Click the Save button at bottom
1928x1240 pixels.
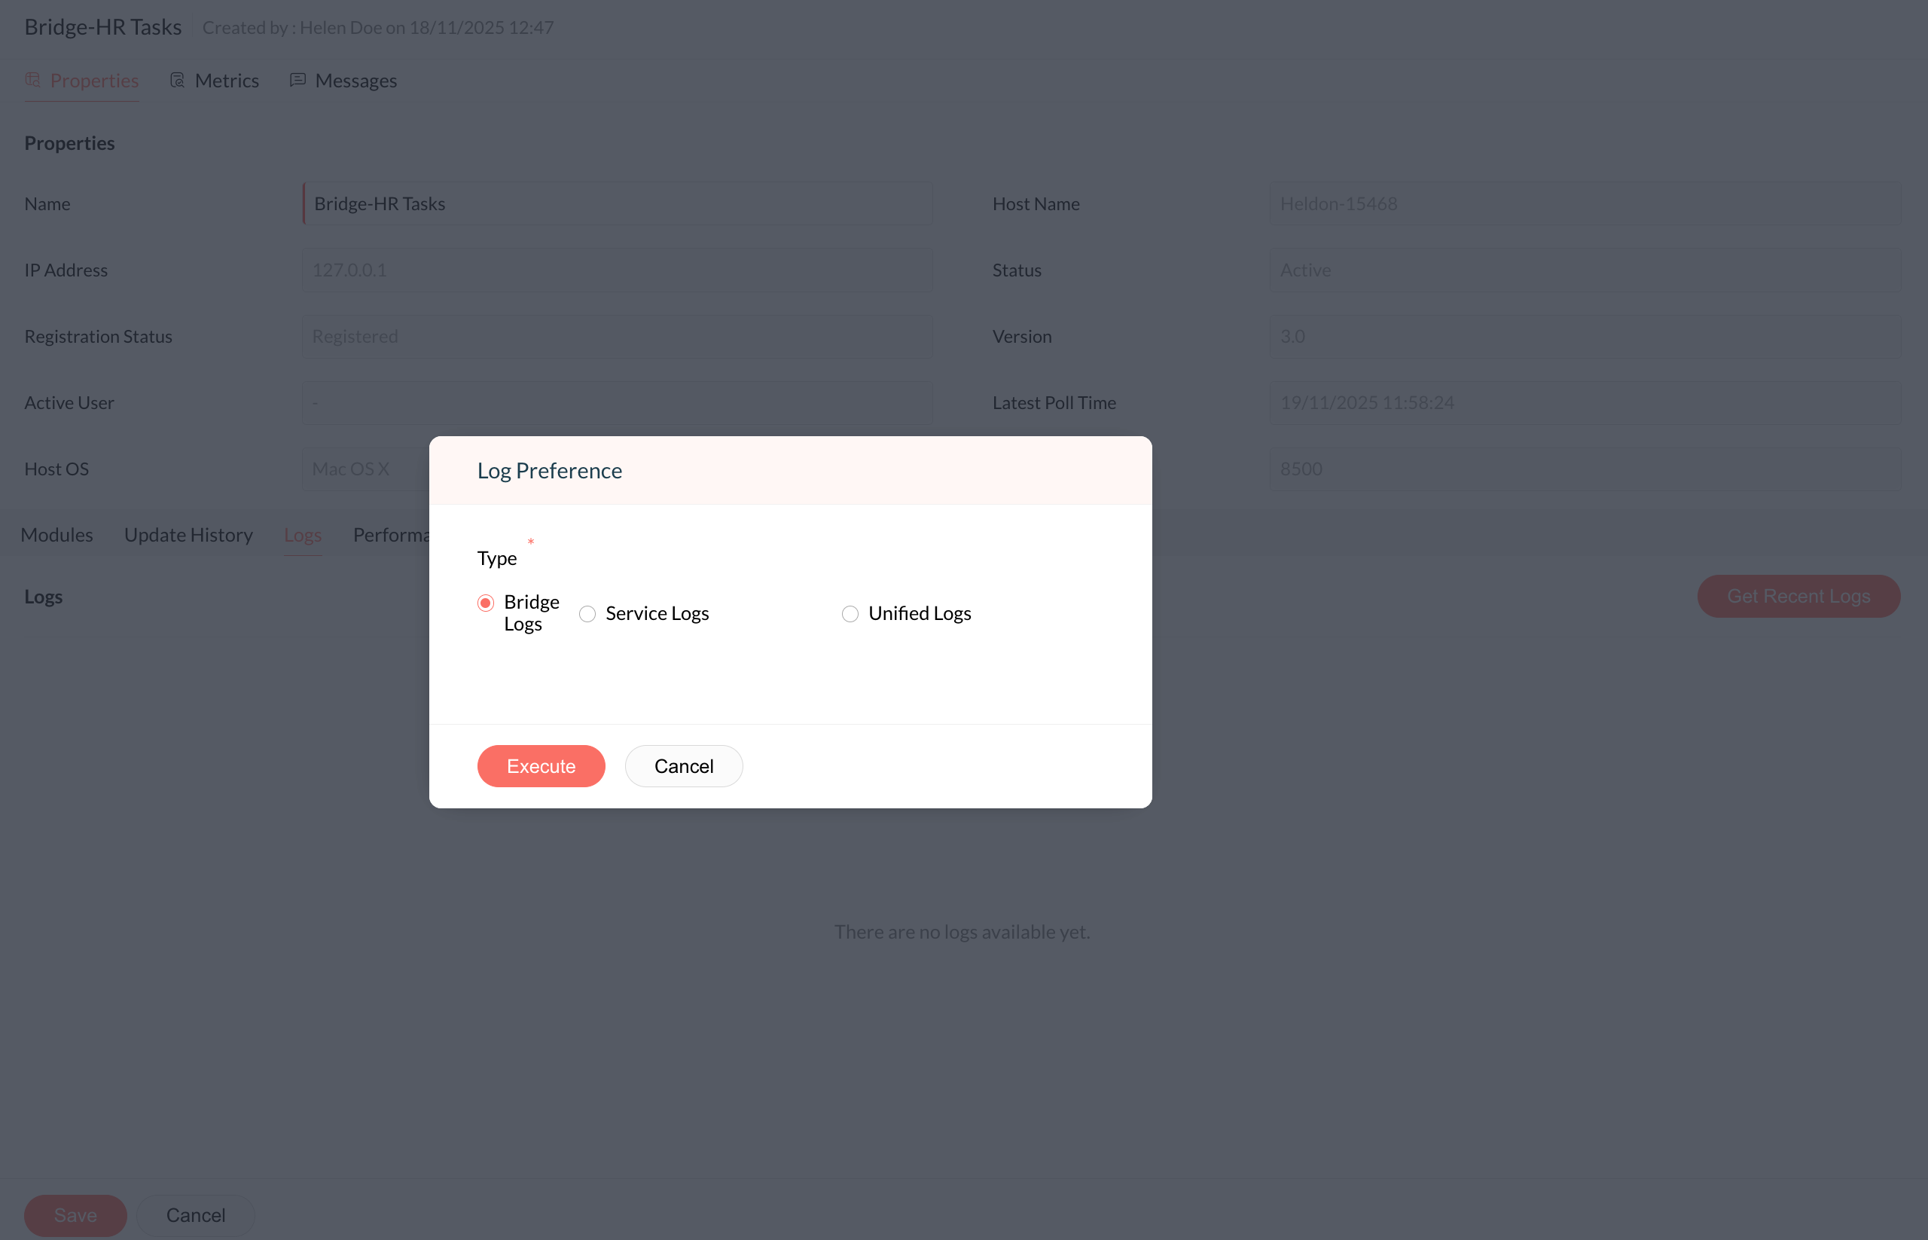click(x=75, y=1214)
